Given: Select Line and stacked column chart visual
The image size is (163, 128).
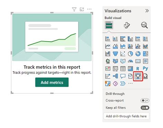Looking at the screenshot, I should click(130, 46).
